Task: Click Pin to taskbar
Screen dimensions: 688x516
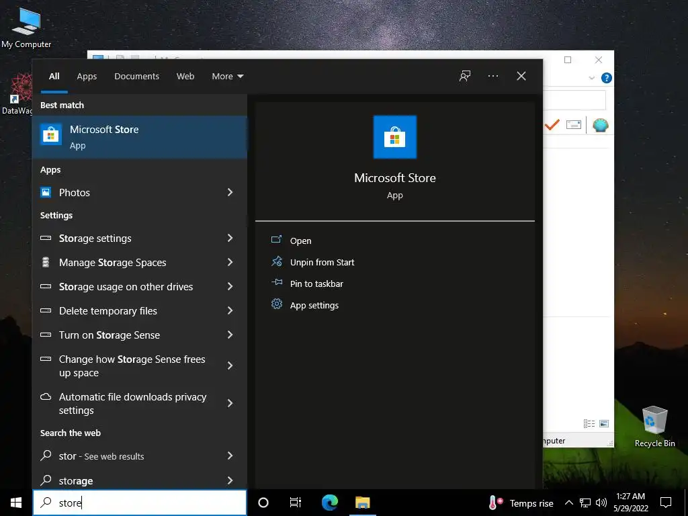Action: pyautogui.click(x=316, y=284)
